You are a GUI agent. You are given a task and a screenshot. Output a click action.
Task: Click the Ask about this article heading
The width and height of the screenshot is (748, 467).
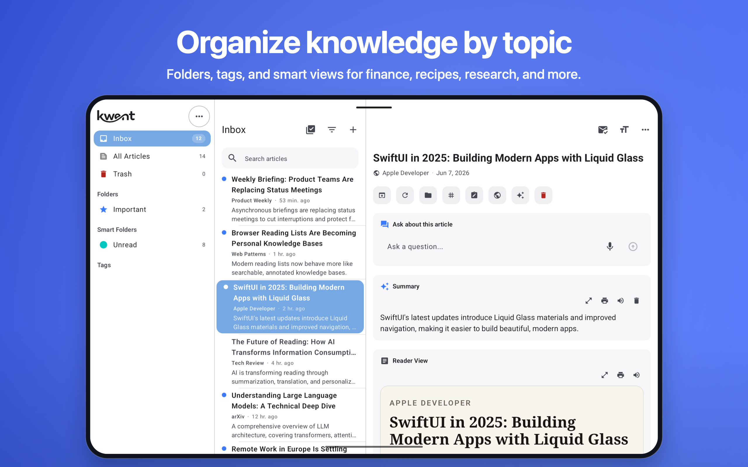(422, 224)
